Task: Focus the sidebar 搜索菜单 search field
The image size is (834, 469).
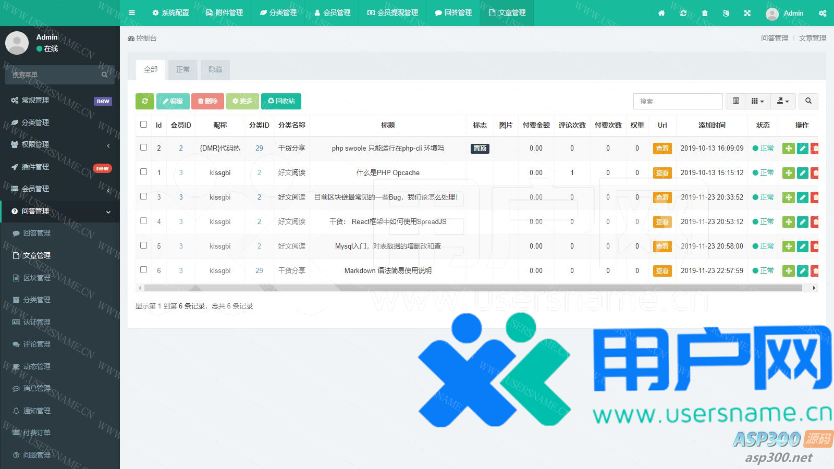Action: tap(52, 75)
